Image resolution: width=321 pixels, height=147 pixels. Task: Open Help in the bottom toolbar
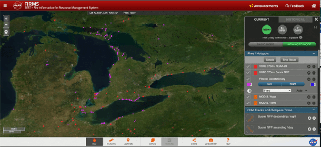pos(228,142)
